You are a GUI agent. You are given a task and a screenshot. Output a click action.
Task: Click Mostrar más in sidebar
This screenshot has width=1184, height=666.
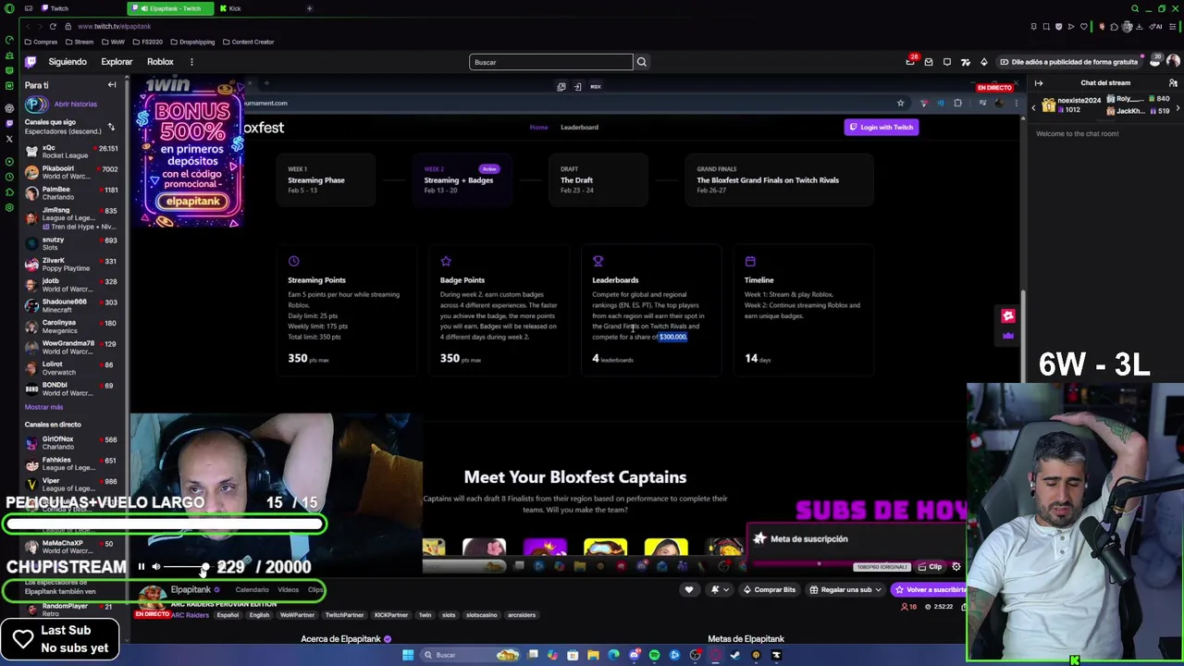click(x=43, y=407)
